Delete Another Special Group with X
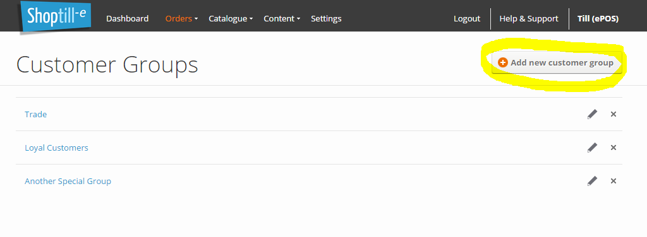This screenshot has width=647, height=237. click(613, 181)
